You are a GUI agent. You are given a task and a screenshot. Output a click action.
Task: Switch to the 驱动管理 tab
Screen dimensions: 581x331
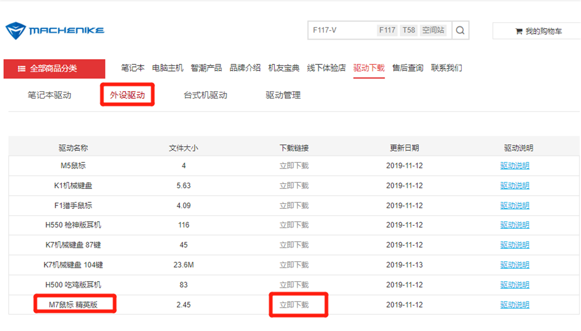(283, 95)
